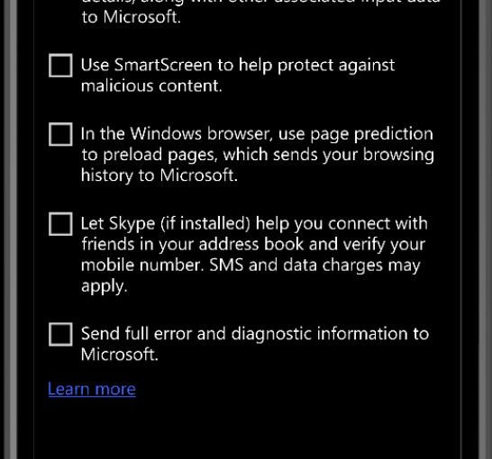Click the 'Microsoft.' word below the diagnostic option

[x=119, y=355]
